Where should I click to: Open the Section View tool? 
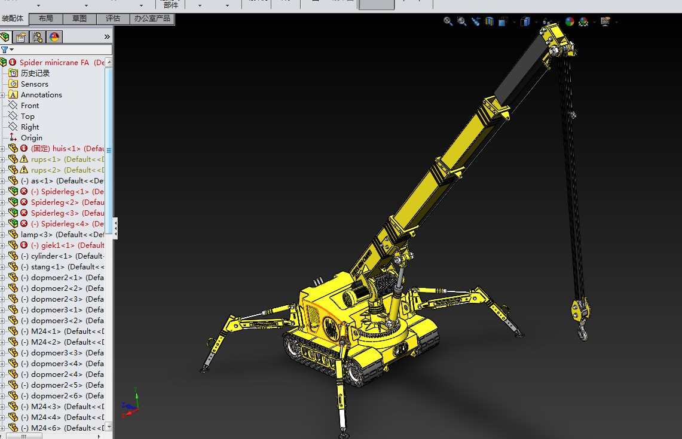(x=490, y=22)
